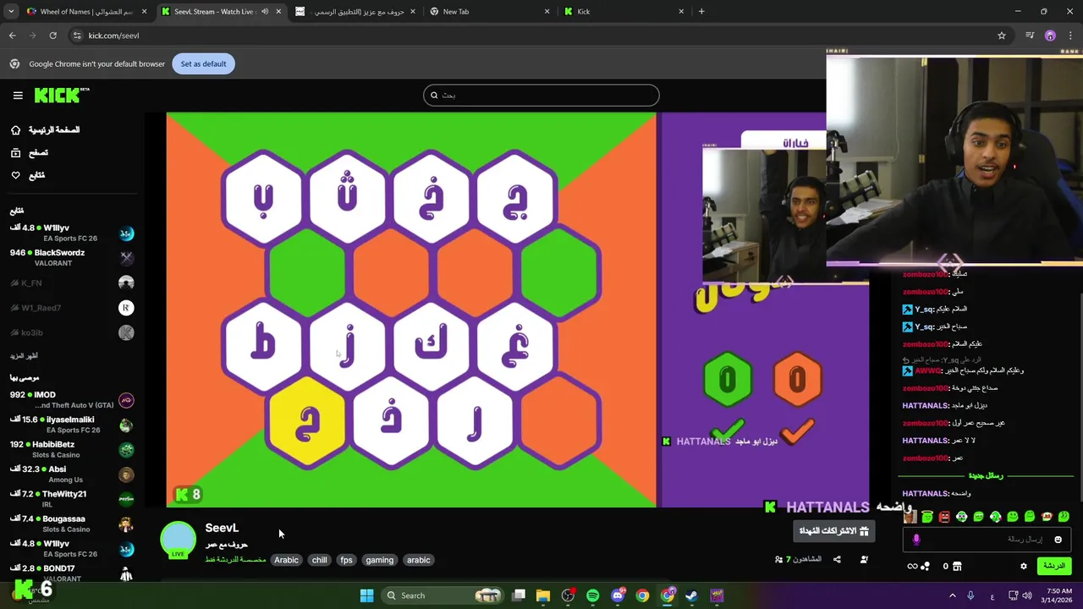Open the chat shop storefront icon

pos(958,567)
